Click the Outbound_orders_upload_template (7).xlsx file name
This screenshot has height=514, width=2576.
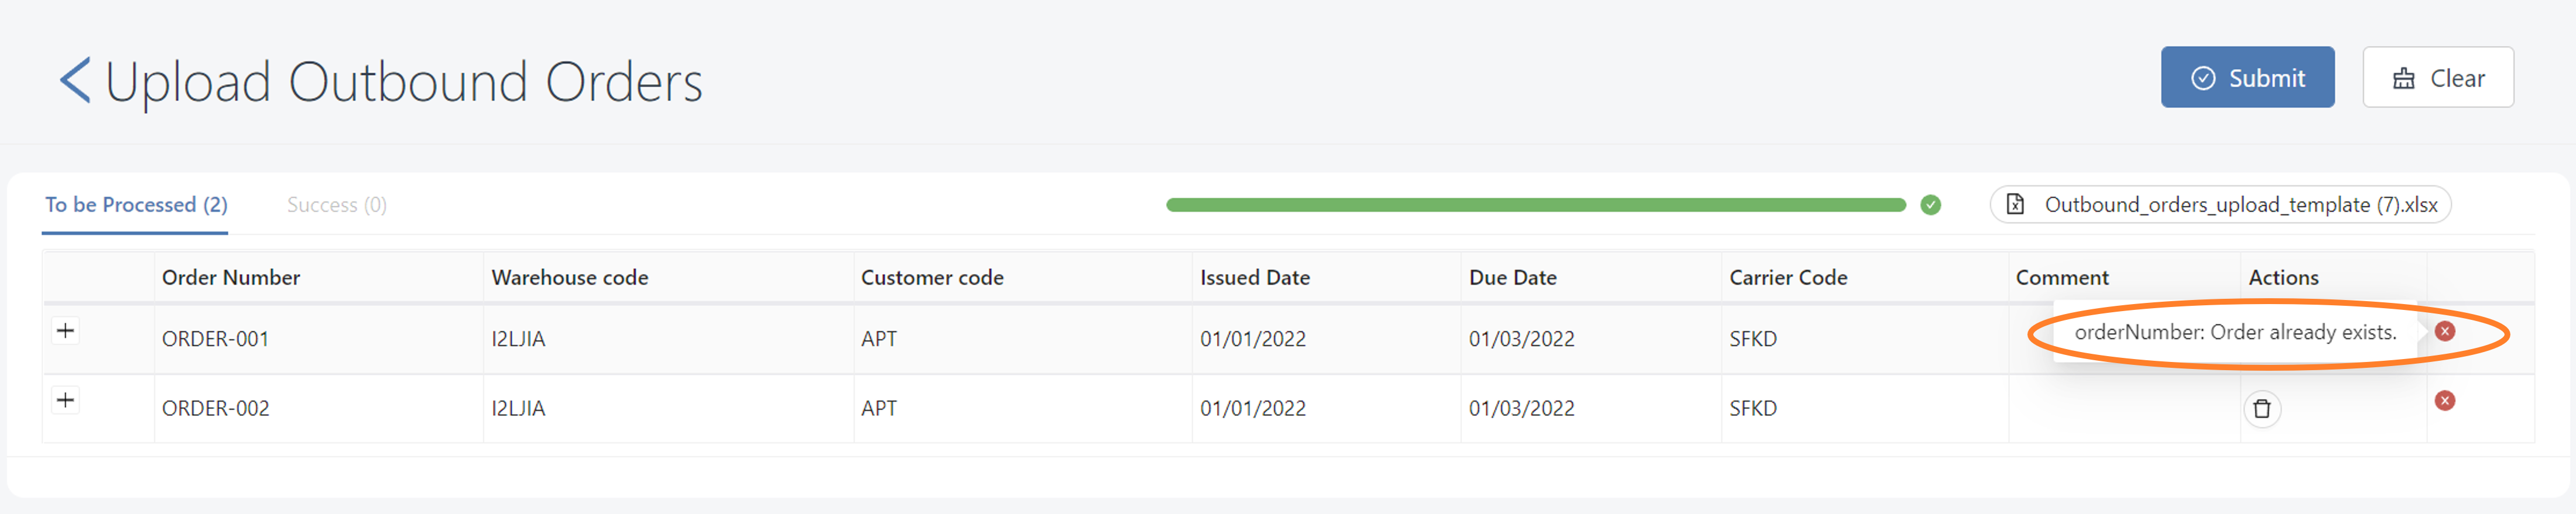coord(2240,205)
